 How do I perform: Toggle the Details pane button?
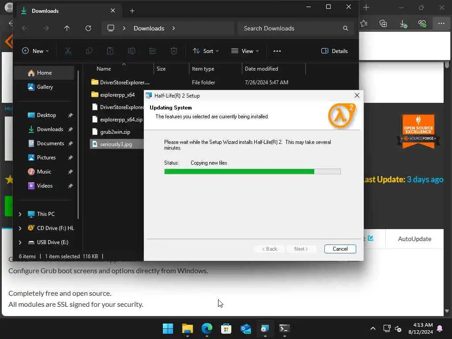(x=335, y=51)
